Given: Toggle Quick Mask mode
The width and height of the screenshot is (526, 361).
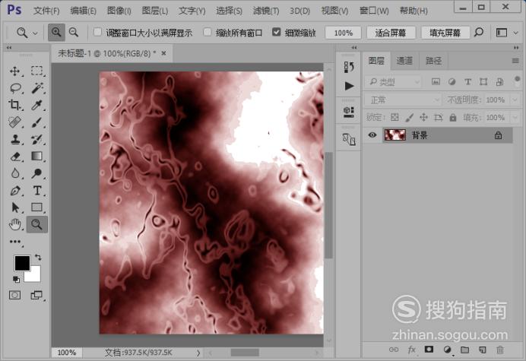Looking at the screenshot, I should coord(14,295).
